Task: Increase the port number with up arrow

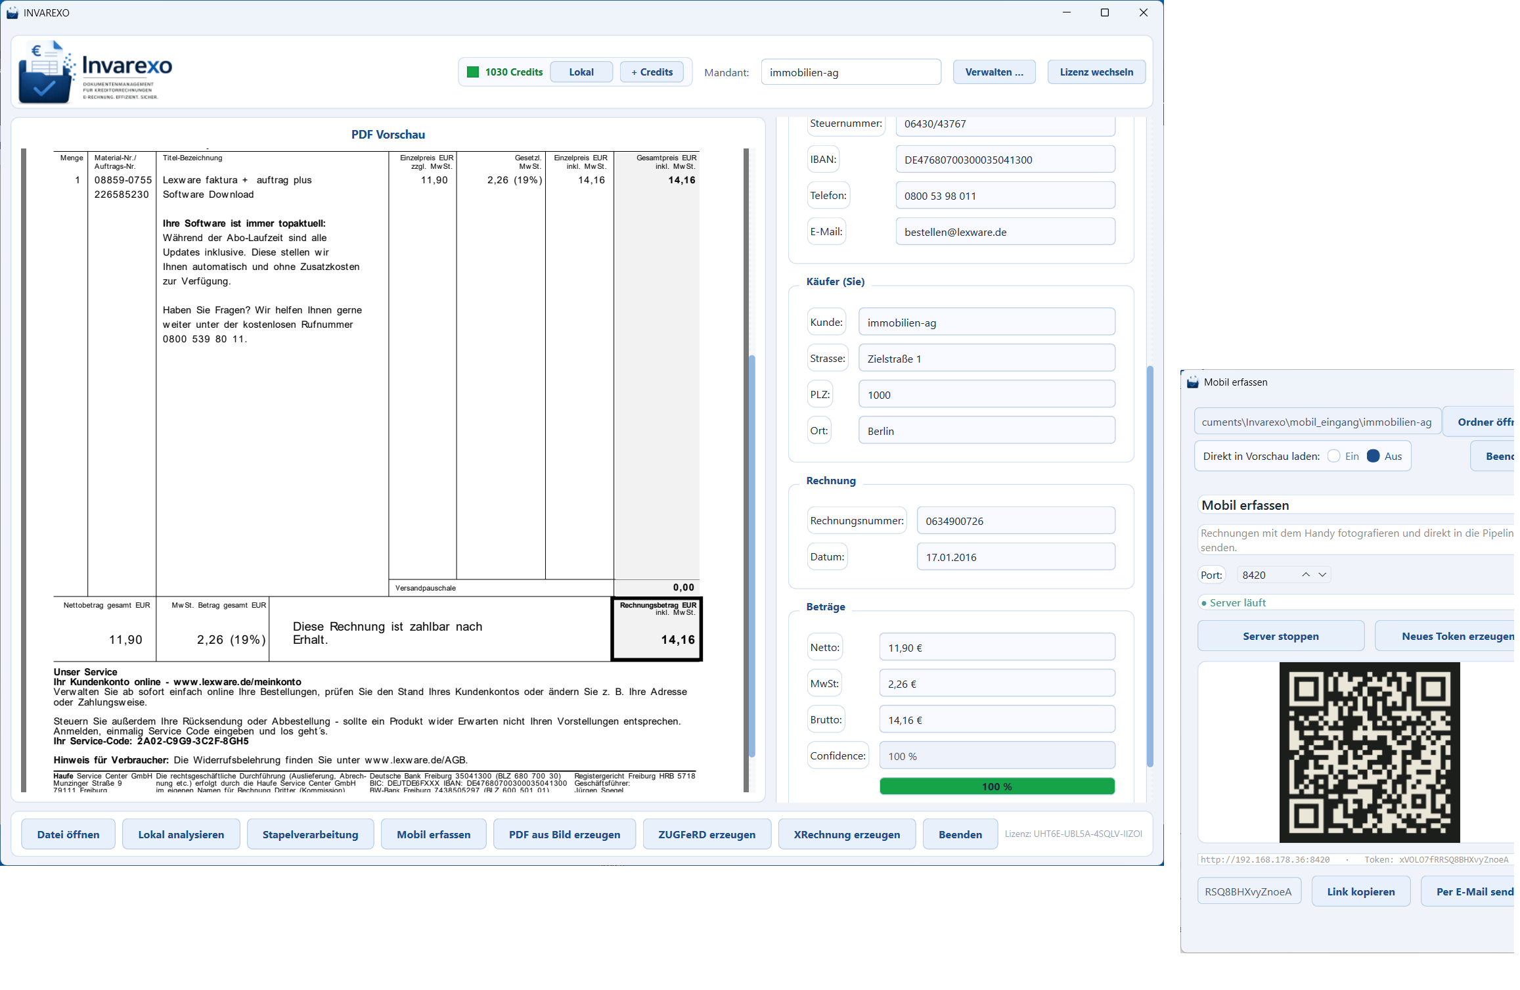Action: (1306, 575)
